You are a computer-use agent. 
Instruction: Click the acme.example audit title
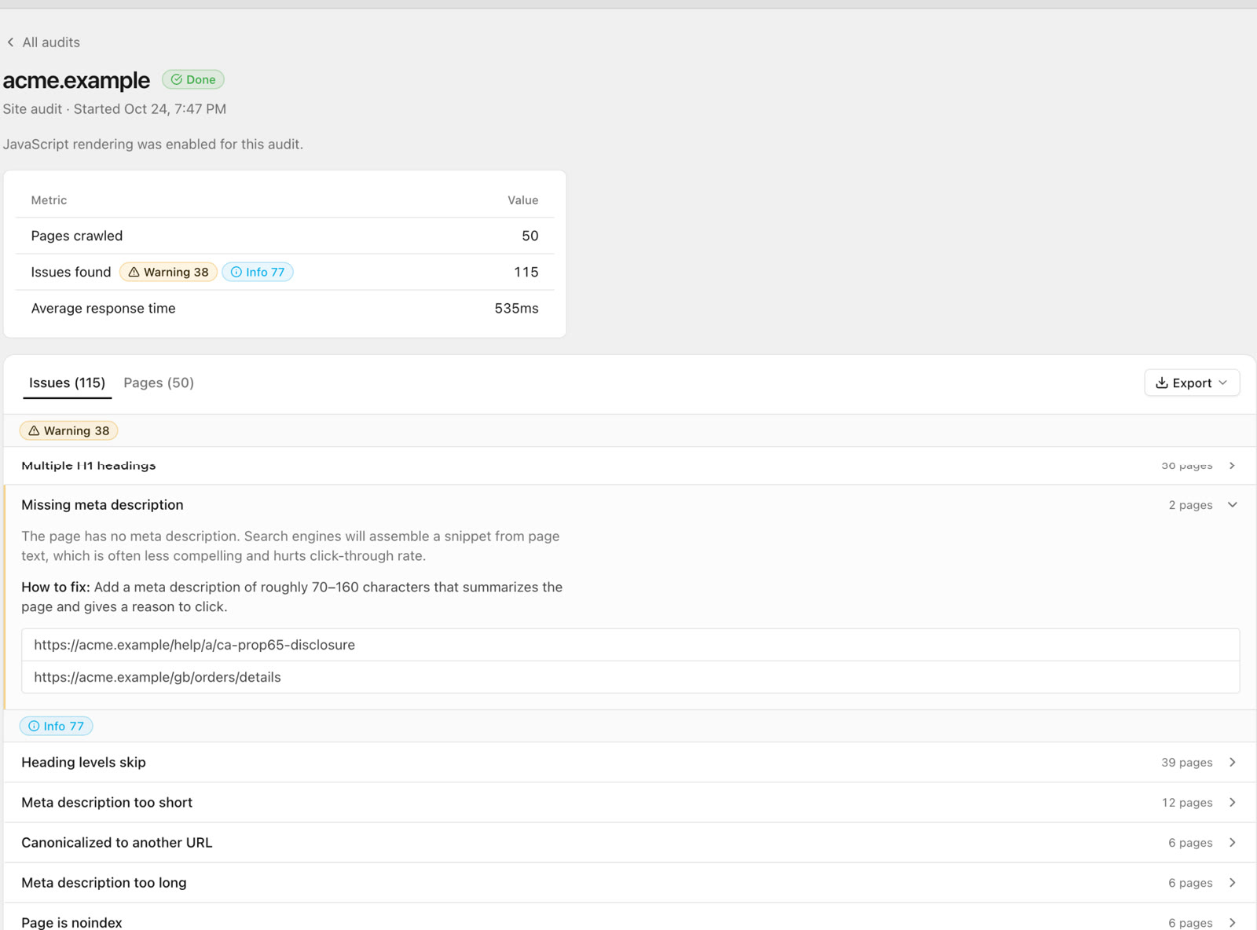point(76,80)
